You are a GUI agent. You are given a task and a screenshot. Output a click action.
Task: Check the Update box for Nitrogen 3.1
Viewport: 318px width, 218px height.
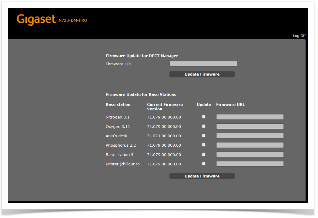tap(204, 117)
